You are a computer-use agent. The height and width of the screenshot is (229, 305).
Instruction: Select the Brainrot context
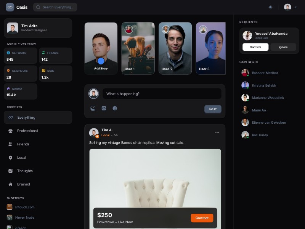[x=24, y=184]
